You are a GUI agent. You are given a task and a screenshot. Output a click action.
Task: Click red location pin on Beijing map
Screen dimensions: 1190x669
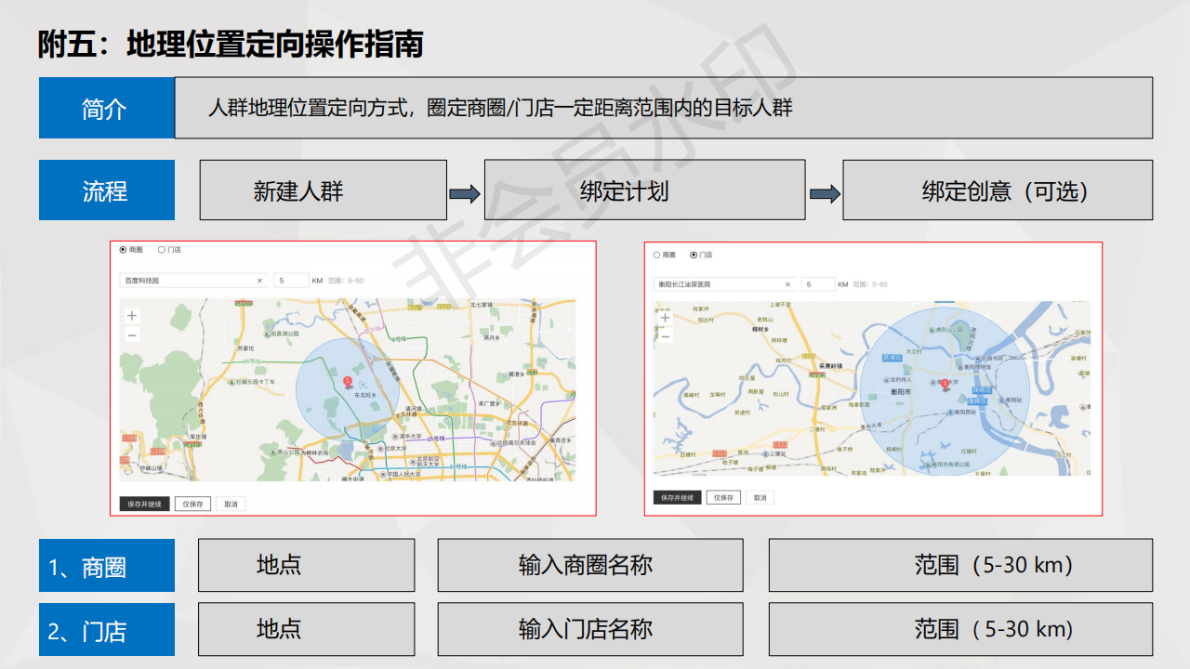click(348, 381)
